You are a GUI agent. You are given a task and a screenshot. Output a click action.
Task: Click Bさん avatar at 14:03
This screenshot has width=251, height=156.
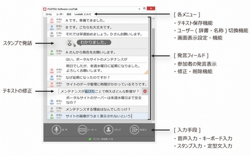click(52, 27)
